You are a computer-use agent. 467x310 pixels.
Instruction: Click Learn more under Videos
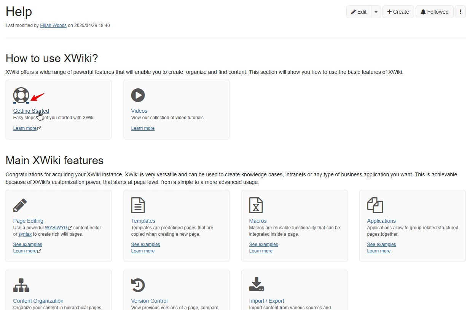(x=143, y=128)
